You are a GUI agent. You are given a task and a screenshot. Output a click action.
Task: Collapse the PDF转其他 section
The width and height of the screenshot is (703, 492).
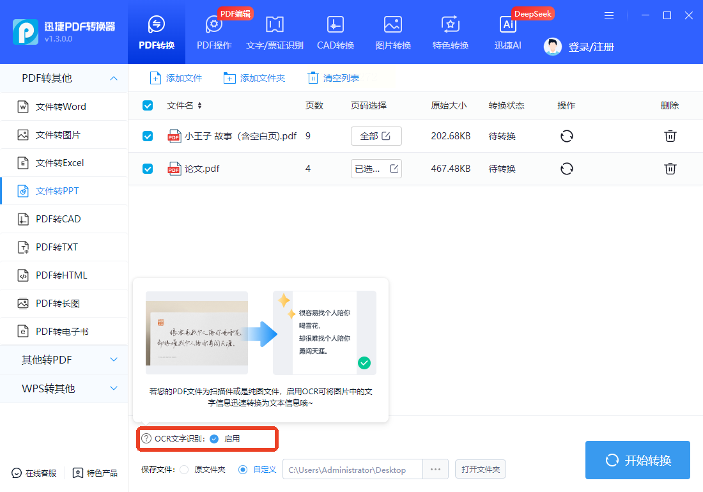pos(64,78)
